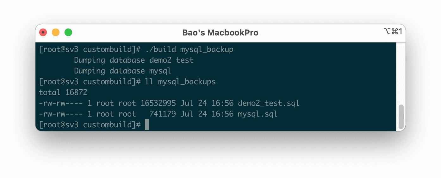Click the file size 741179
This screenshot has width=441, height=178.
(163, 114)
